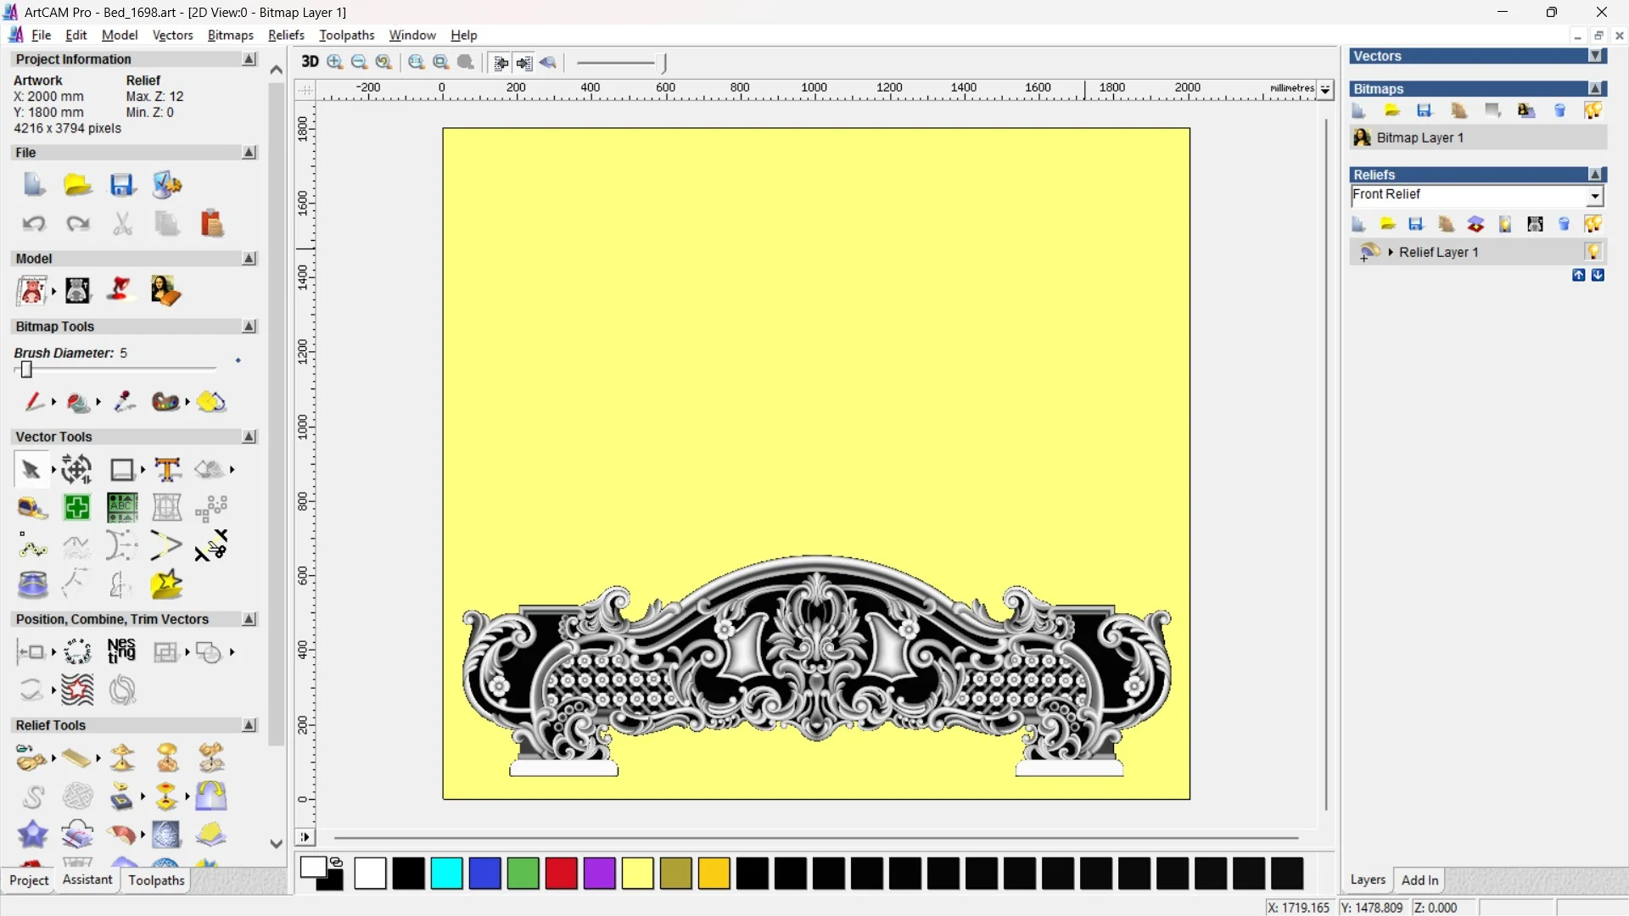1629x916 pixels.
Task: Choose the Paint brush tool
Action: click(x=34, y=401)
